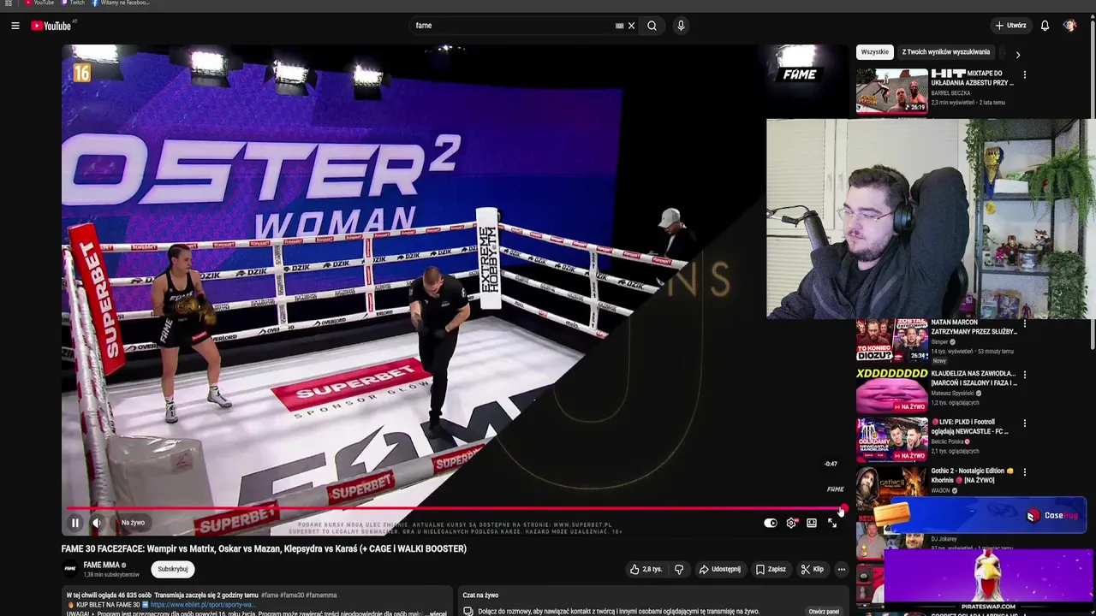The height and width of the screenshot is (616, 1096).
Task: Clear the search field with X
Action: coord(631,26)
